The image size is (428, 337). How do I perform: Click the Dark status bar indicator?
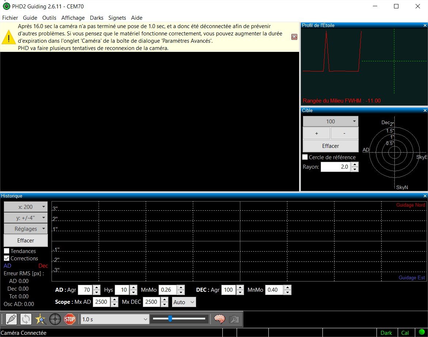[x=386, y=333]
